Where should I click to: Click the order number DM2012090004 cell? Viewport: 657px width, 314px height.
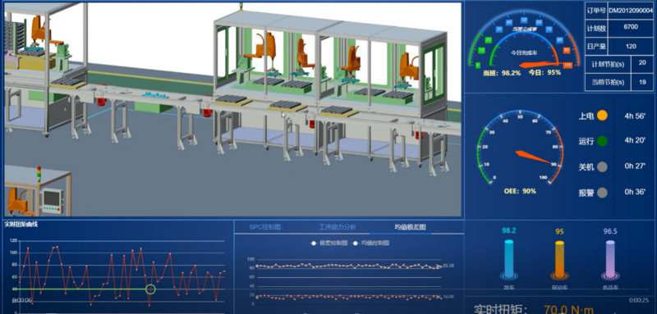631,11
